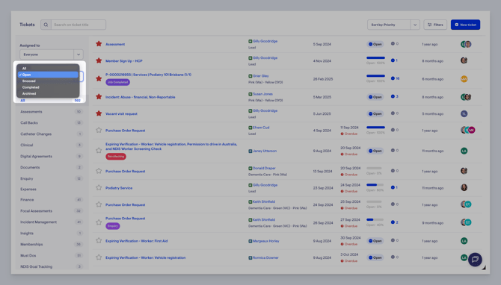Open the Incident: Abuse financial ticket
Image resolution: width=501 pixels, height=285 pixels.
tap(141, 97)
